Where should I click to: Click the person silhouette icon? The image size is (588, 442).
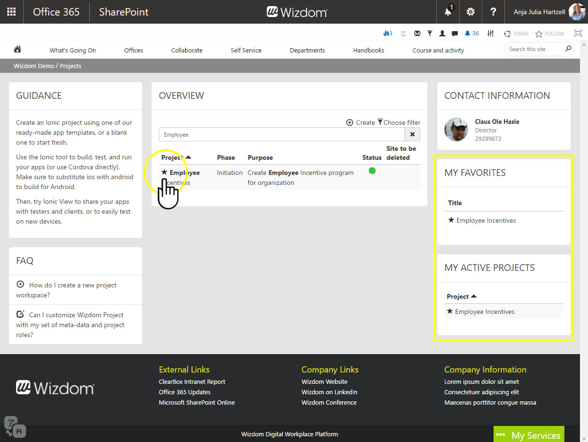click(443, 34)
